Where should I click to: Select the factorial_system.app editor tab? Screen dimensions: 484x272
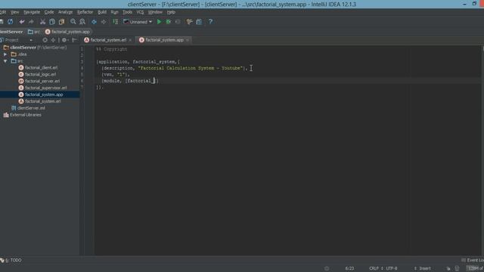pyautogui.click(x=164, y=40)
